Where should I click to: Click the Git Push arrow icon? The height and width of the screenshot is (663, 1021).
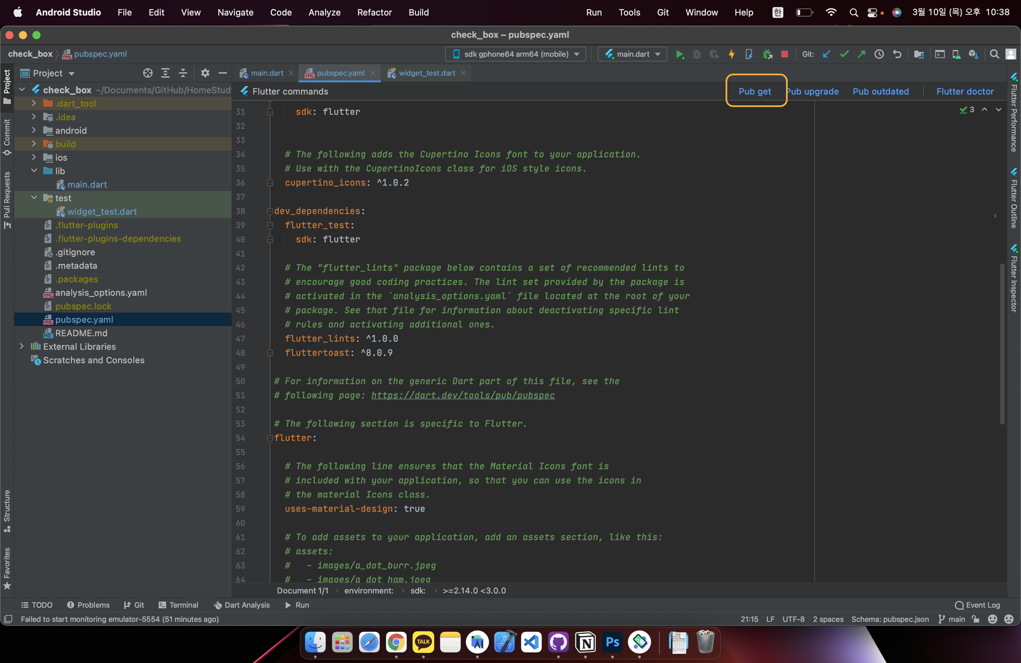coord(861,54)
